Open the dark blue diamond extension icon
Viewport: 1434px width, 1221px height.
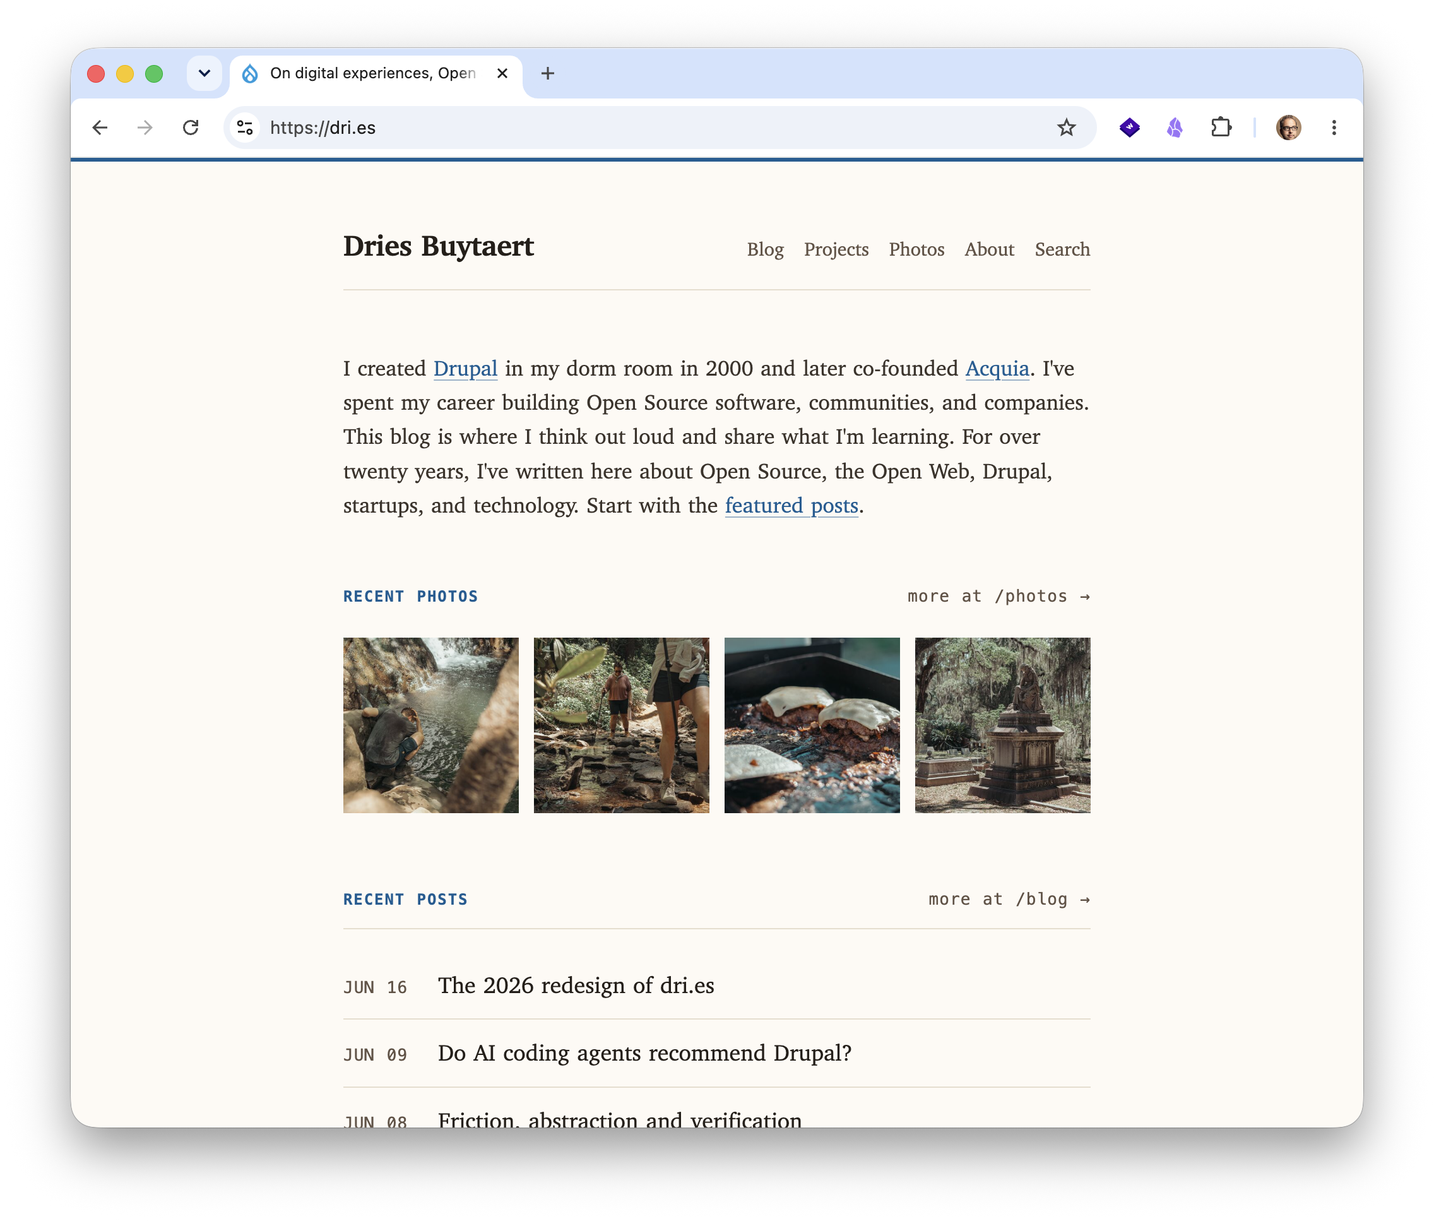1130,128
